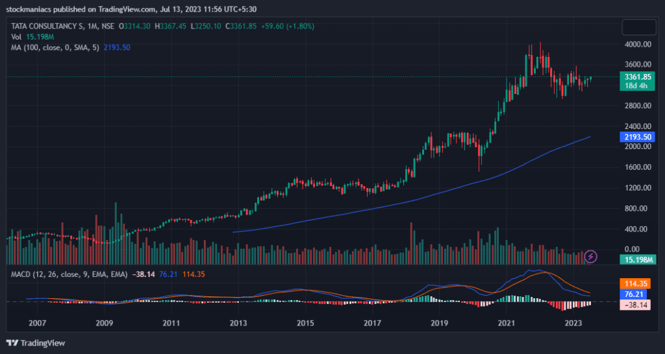Screen dimensions: 665x354
Task: Click the 1200.00 price scale label
Action: [x=638, y=188]
